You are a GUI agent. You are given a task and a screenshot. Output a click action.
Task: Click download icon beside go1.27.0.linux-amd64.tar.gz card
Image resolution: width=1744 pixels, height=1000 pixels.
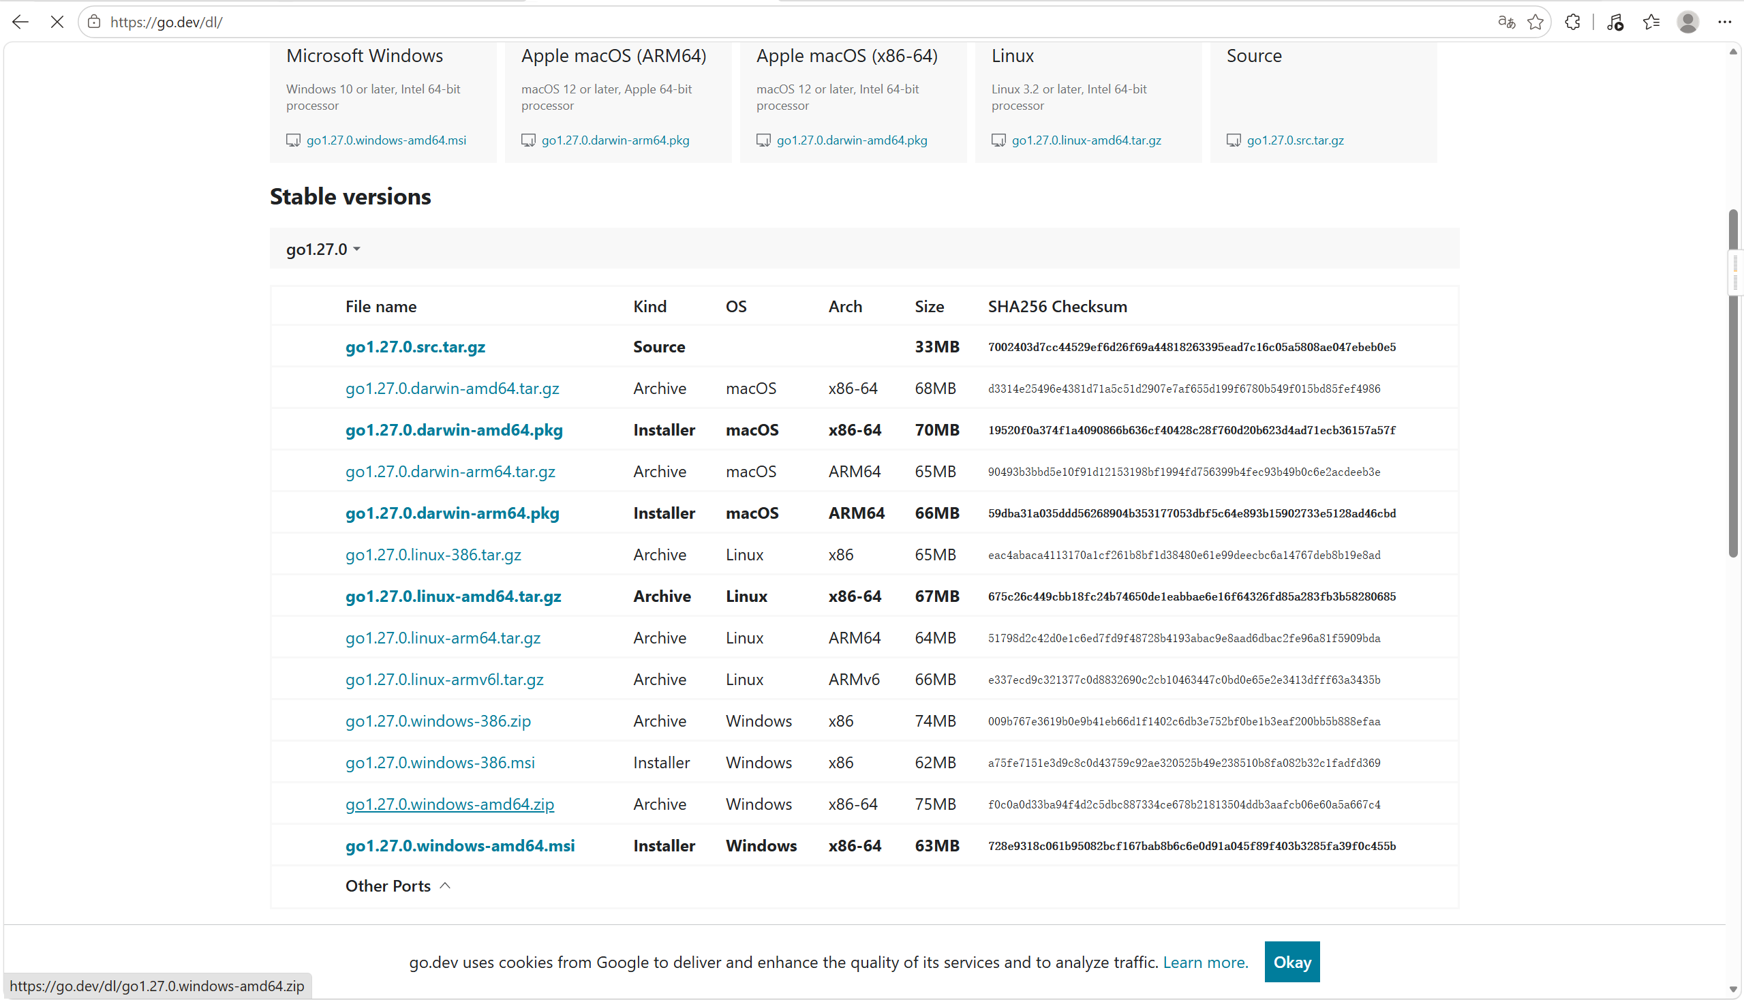coord(998,140)
